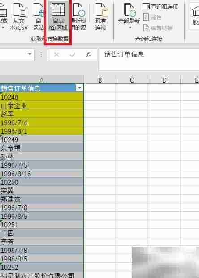Select cell containing 10249
The height and width of the screenshot is (278, 199).
tap(42, 139)
